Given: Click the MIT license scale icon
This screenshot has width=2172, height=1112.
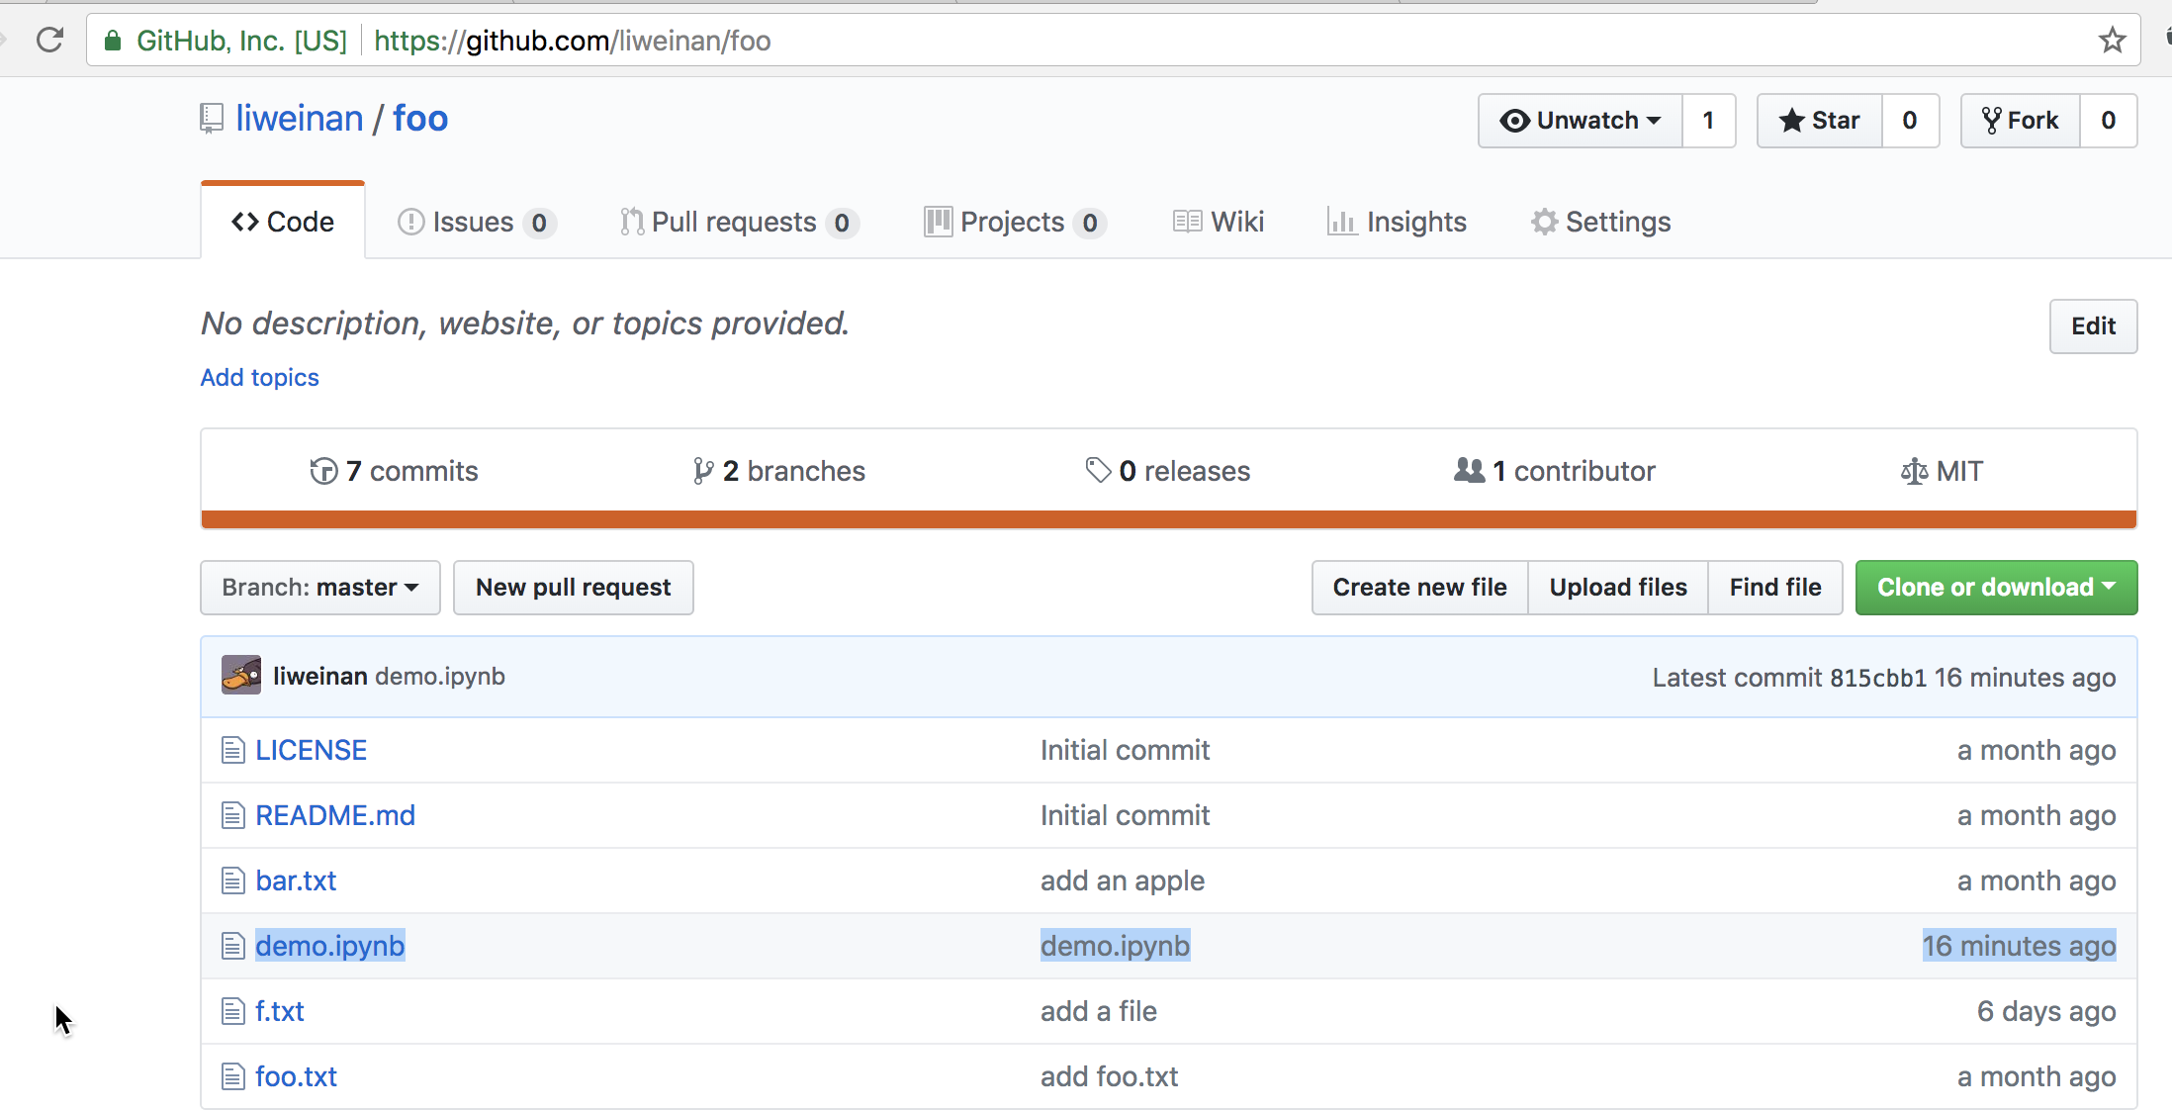Looking at the screenshot, I should tap(1914, 472).
